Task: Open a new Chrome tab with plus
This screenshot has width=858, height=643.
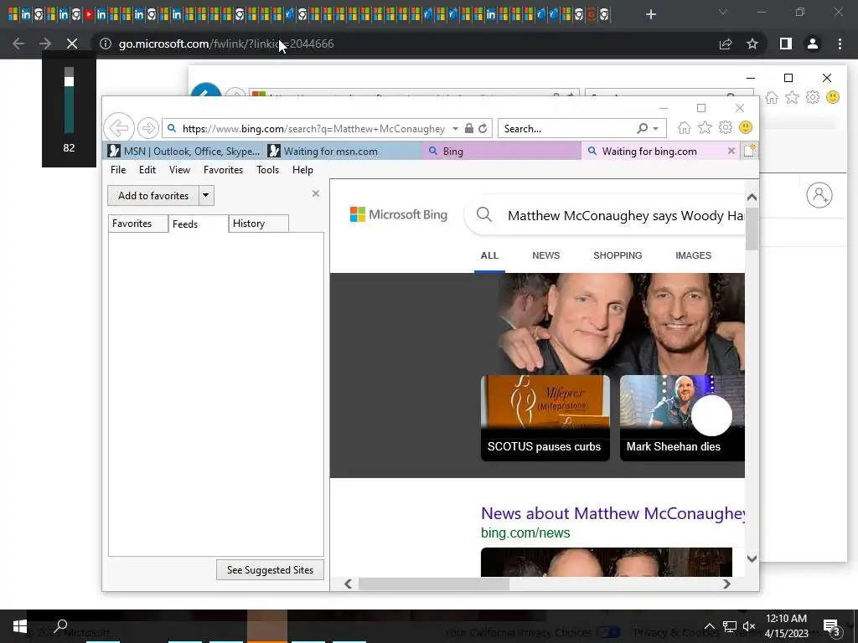Action: point(650,14)
